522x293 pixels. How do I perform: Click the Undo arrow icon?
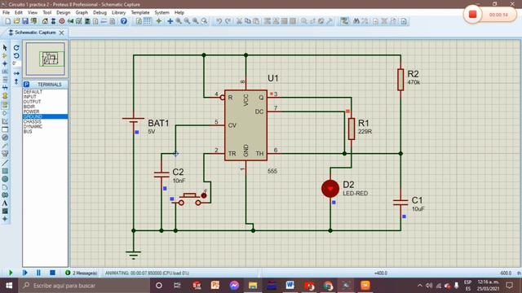(x=219, y=21)
